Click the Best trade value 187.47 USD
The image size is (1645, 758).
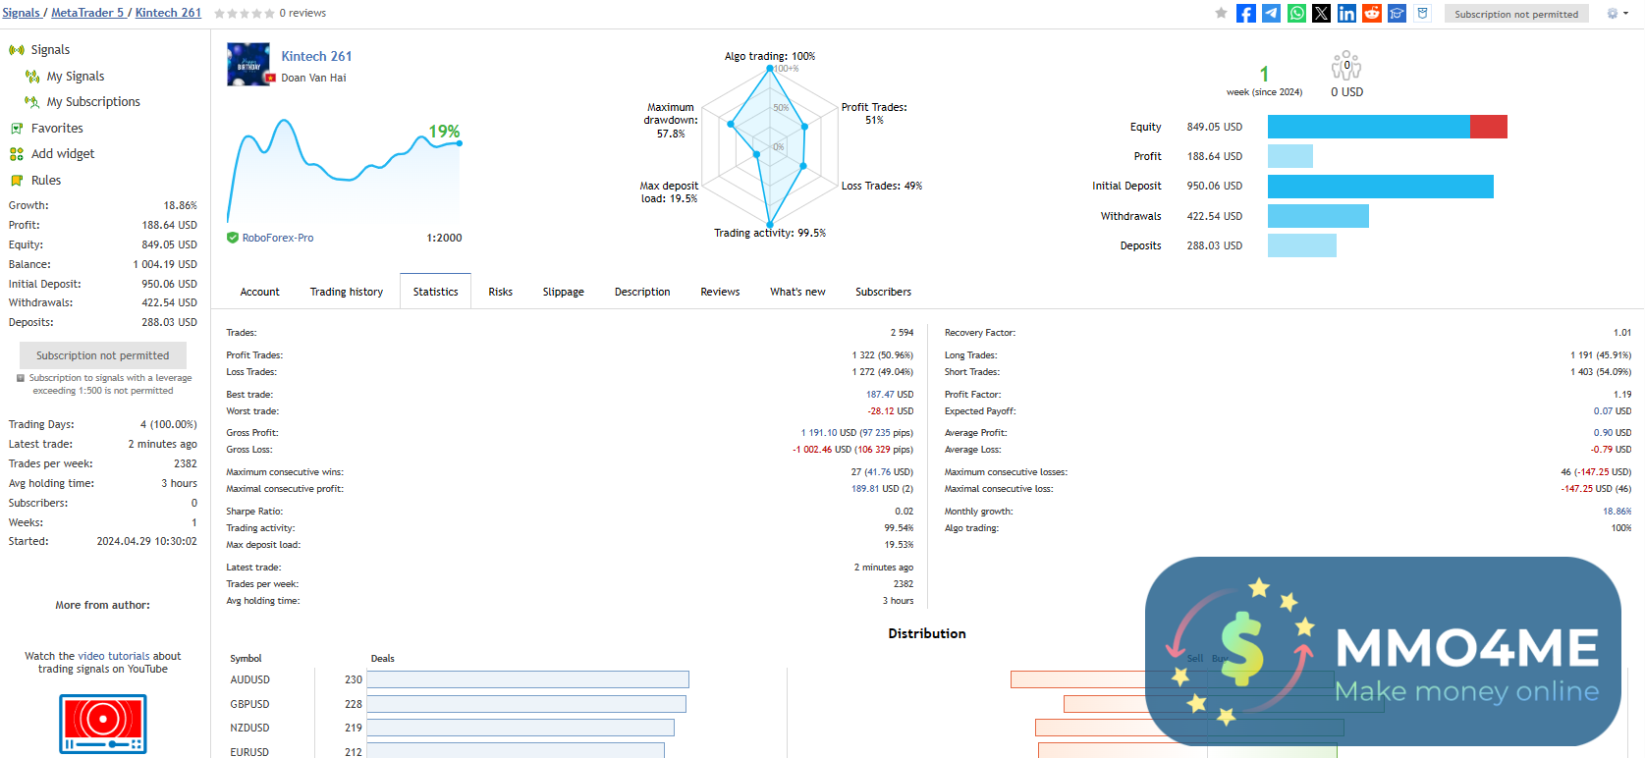pos(890,395)
